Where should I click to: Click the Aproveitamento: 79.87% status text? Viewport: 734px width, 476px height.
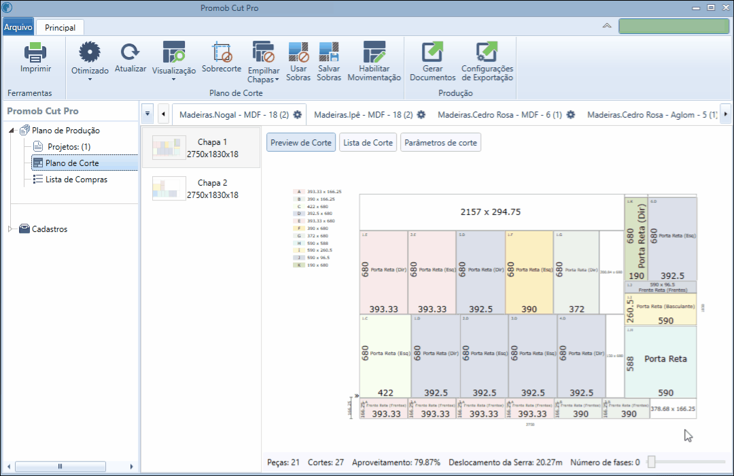[396, 462]
